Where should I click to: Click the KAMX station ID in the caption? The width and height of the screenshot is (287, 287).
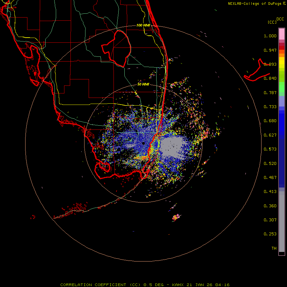point(178,285)
